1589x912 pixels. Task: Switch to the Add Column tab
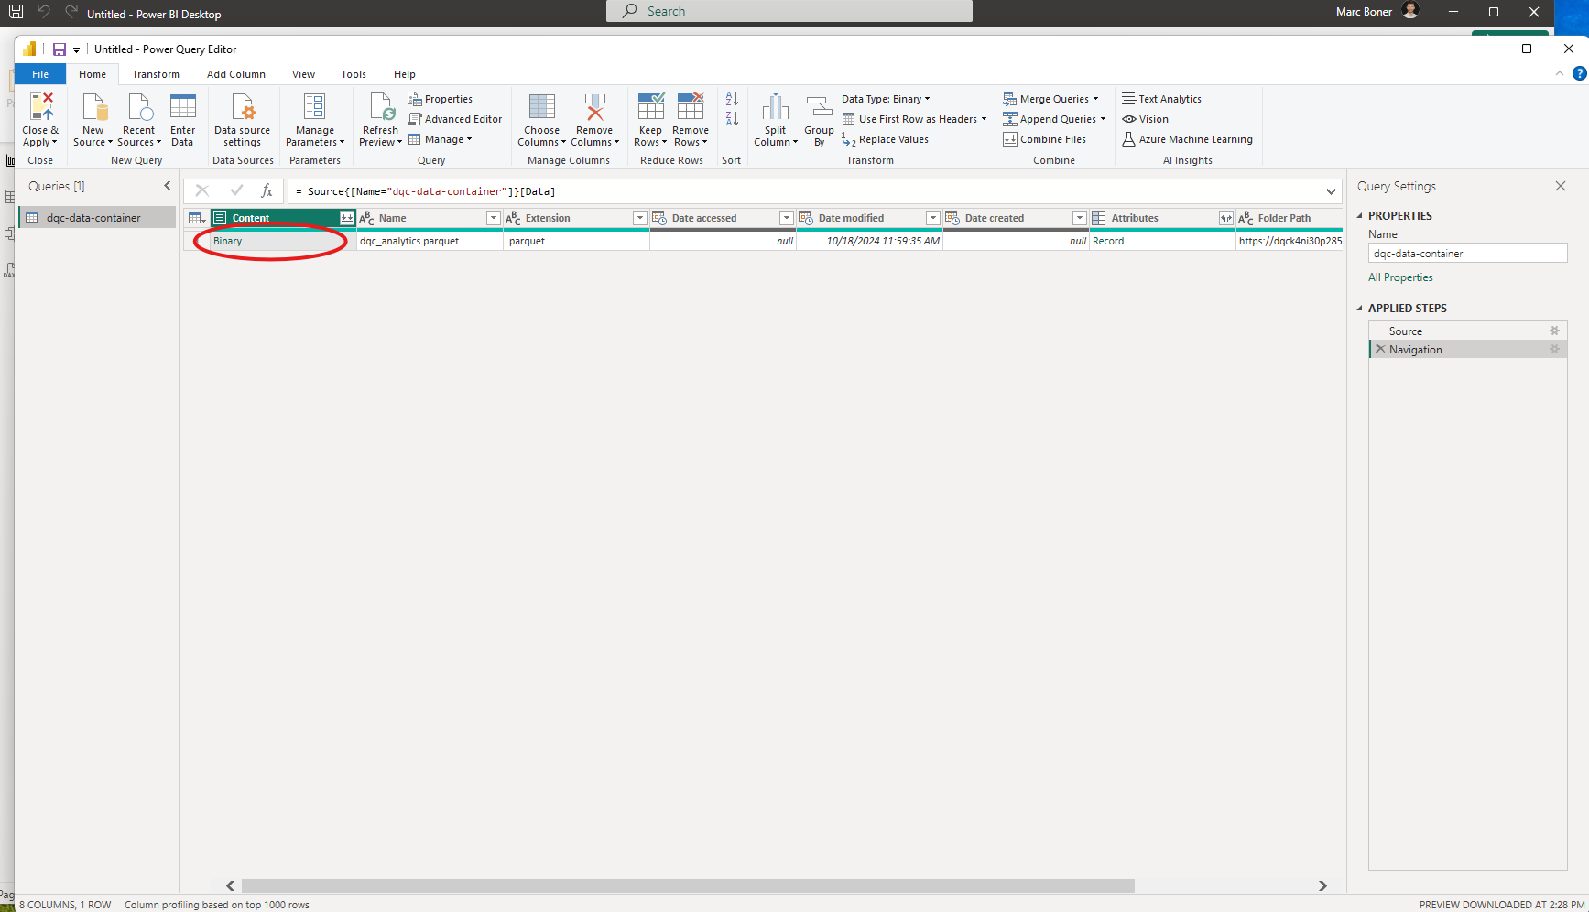point(236,74)
